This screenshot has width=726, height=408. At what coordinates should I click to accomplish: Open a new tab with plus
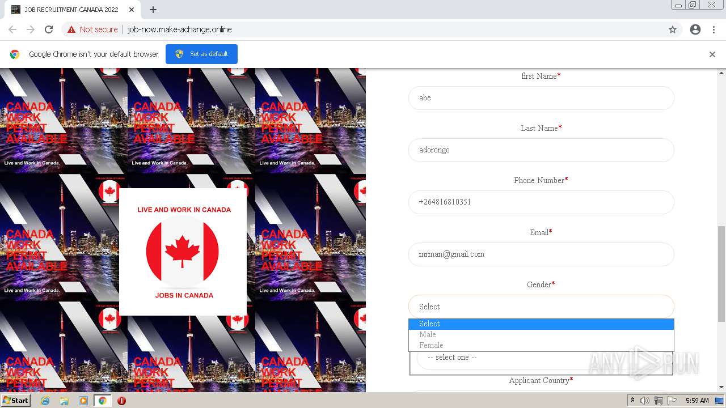pos(153,10)
